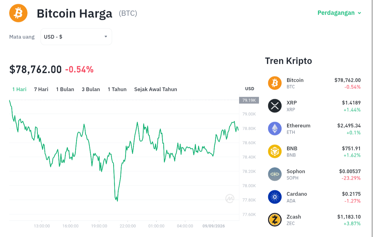Click the Ethereum coin icon

coord(275,128)
